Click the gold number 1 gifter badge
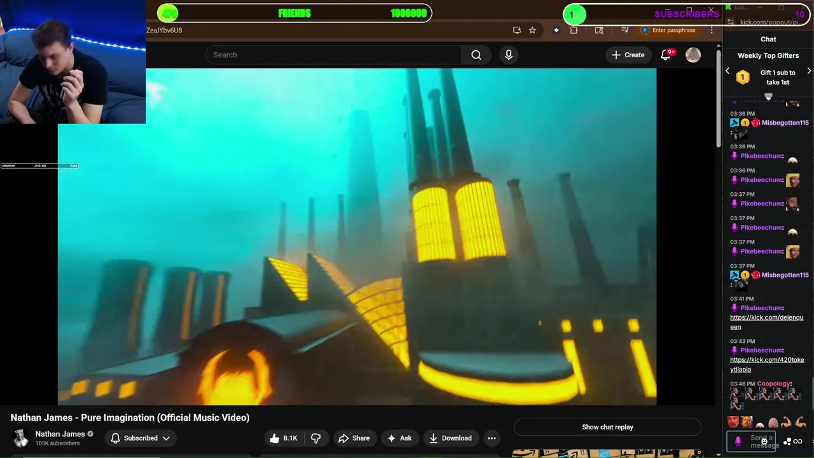The height and width of the screenshot is (458, 814). pos(743,78)
